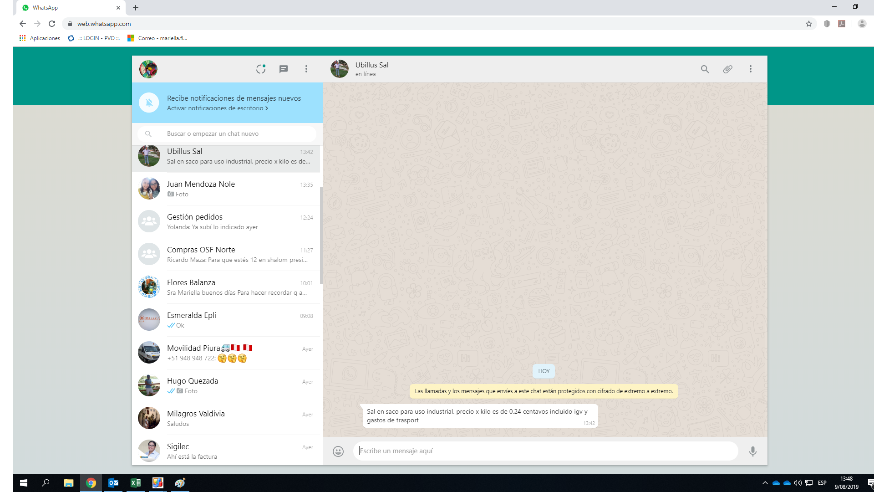874x492 pixels.
Task: Activate desktop notifications link
Action: click(x=217, y=108)
